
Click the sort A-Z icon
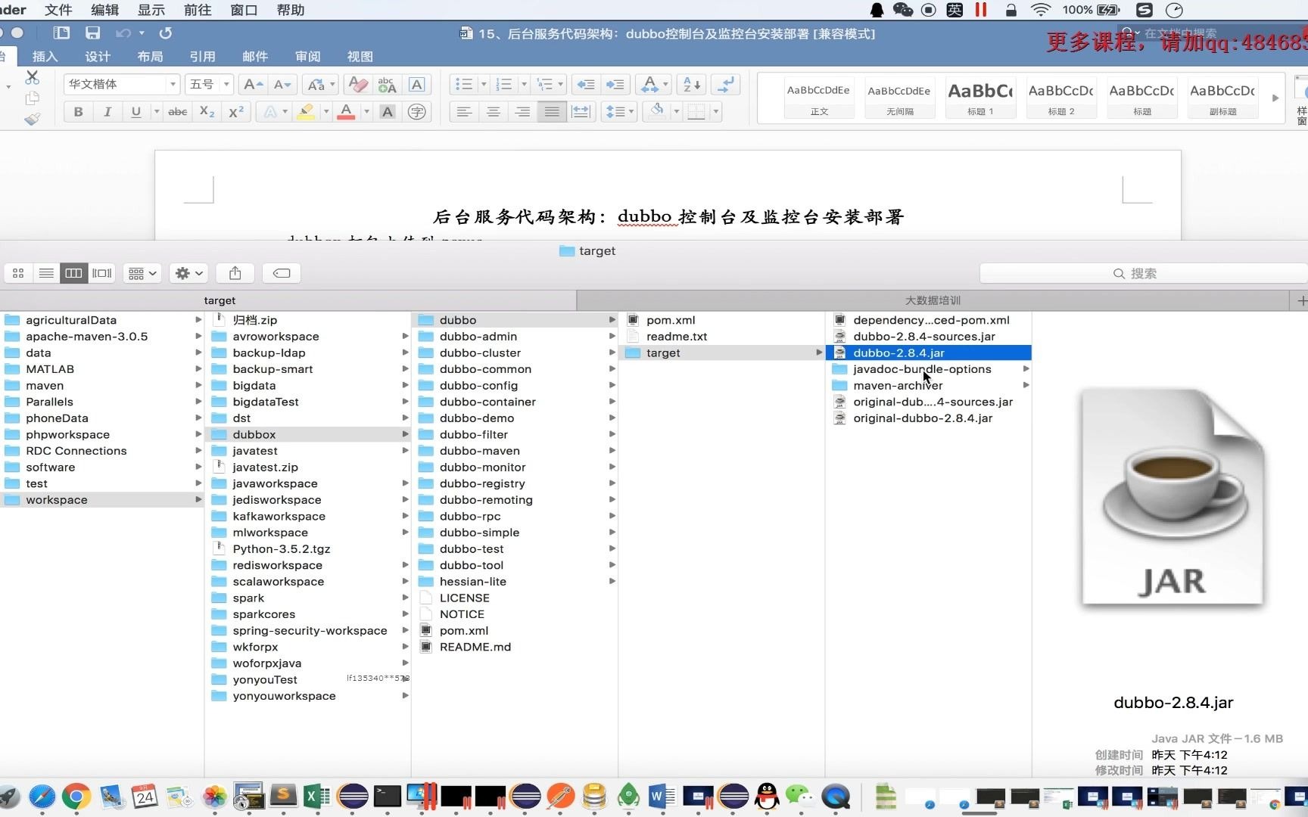pyautogui.click(x=692, y=85)
